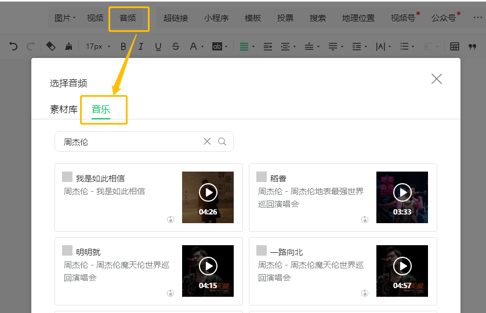486x313 pixels.
Task: Toggle underline formatting
Action: tap(158, 46)
